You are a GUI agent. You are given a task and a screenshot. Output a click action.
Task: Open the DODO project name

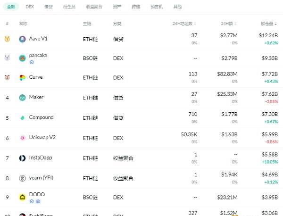pos(37,194)
